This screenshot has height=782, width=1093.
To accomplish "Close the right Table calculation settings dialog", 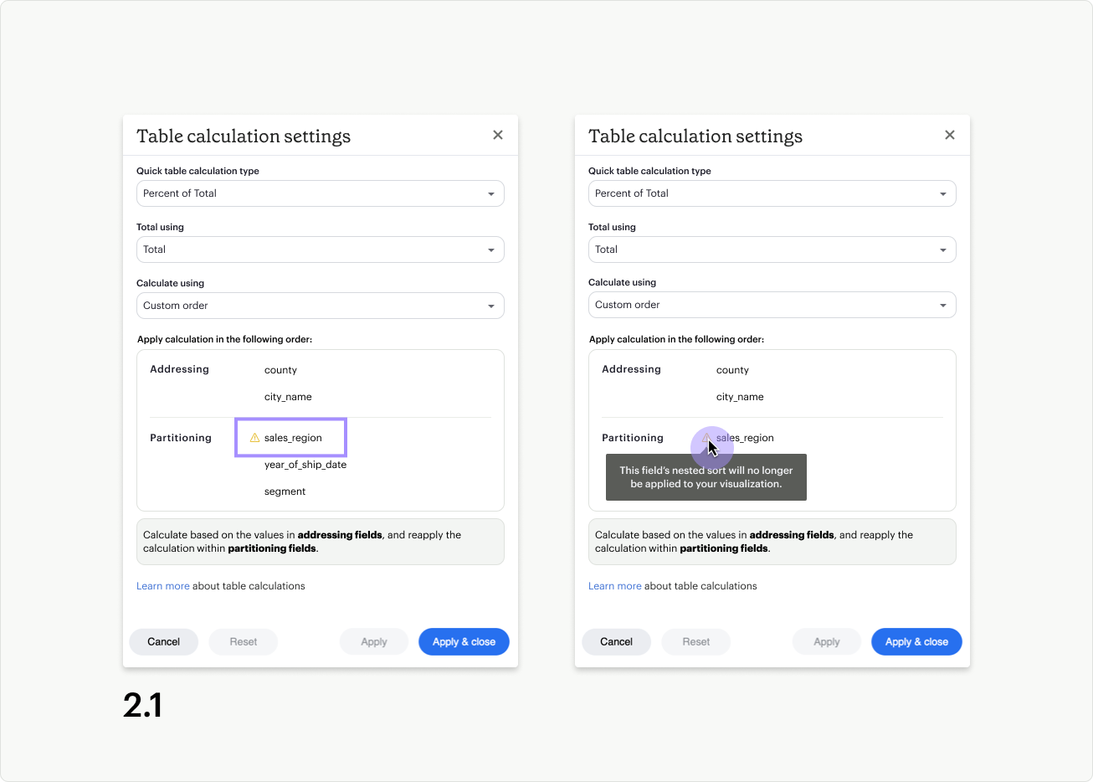I will coord(950,134).
